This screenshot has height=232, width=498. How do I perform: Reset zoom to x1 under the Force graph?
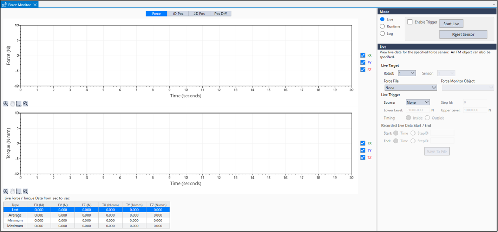(25, 104)
